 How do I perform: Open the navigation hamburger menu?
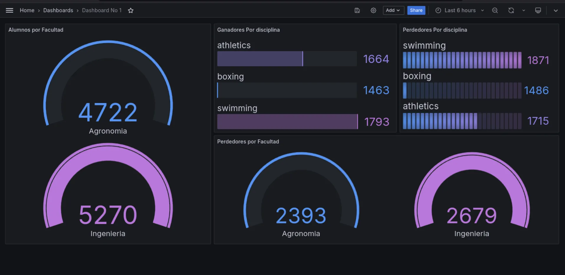[x=9, y=10]
